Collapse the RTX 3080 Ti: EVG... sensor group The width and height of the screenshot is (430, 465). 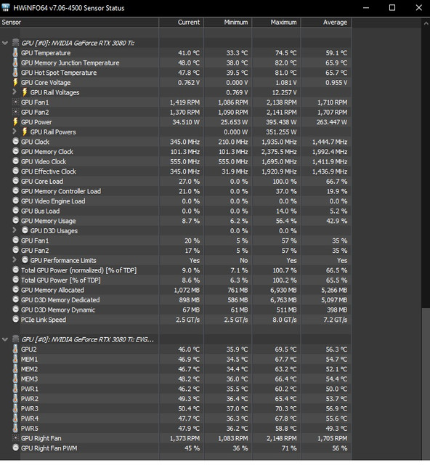5,339
